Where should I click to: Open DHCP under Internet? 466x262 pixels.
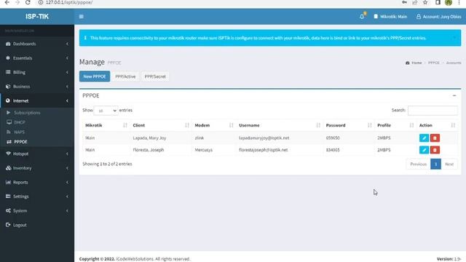click(20, 122)
